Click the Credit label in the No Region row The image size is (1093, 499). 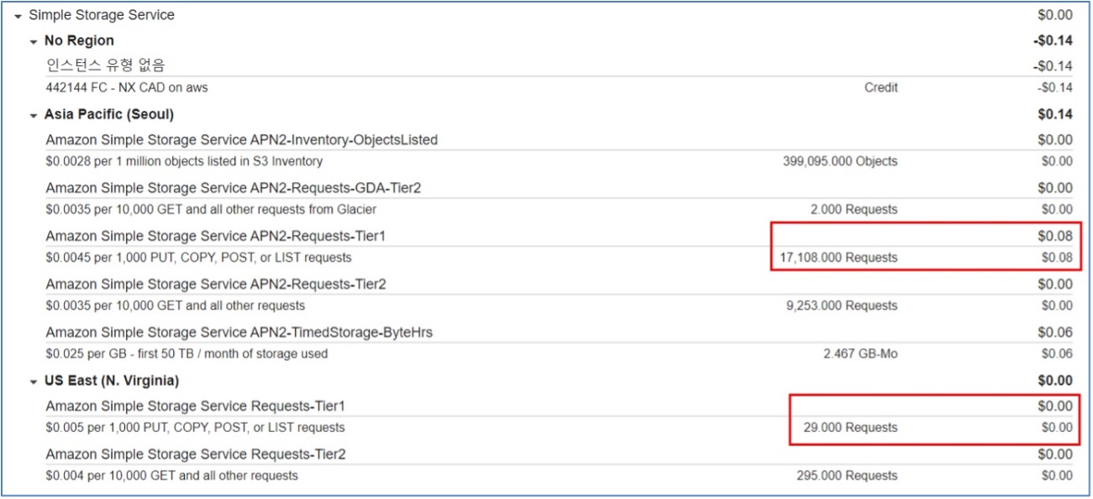pos(880,87)
